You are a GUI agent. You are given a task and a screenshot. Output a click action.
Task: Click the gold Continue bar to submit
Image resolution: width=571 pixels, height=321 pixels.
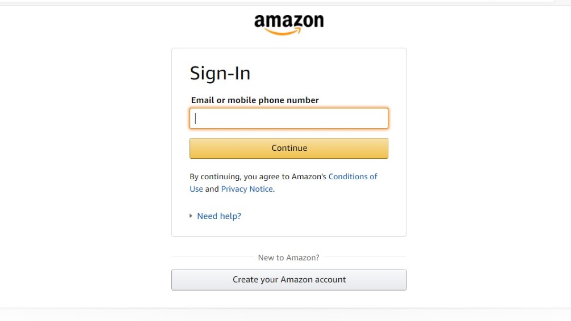coord(289,148)
